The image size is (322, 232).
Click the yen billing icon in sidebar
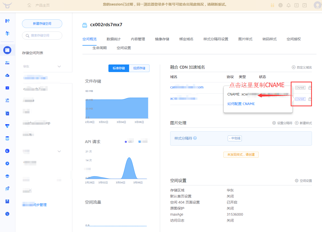coord(7,33)
